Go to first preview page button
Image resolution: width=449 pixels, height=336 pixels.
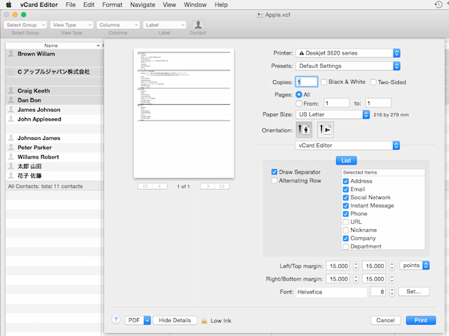click(145, 186)
